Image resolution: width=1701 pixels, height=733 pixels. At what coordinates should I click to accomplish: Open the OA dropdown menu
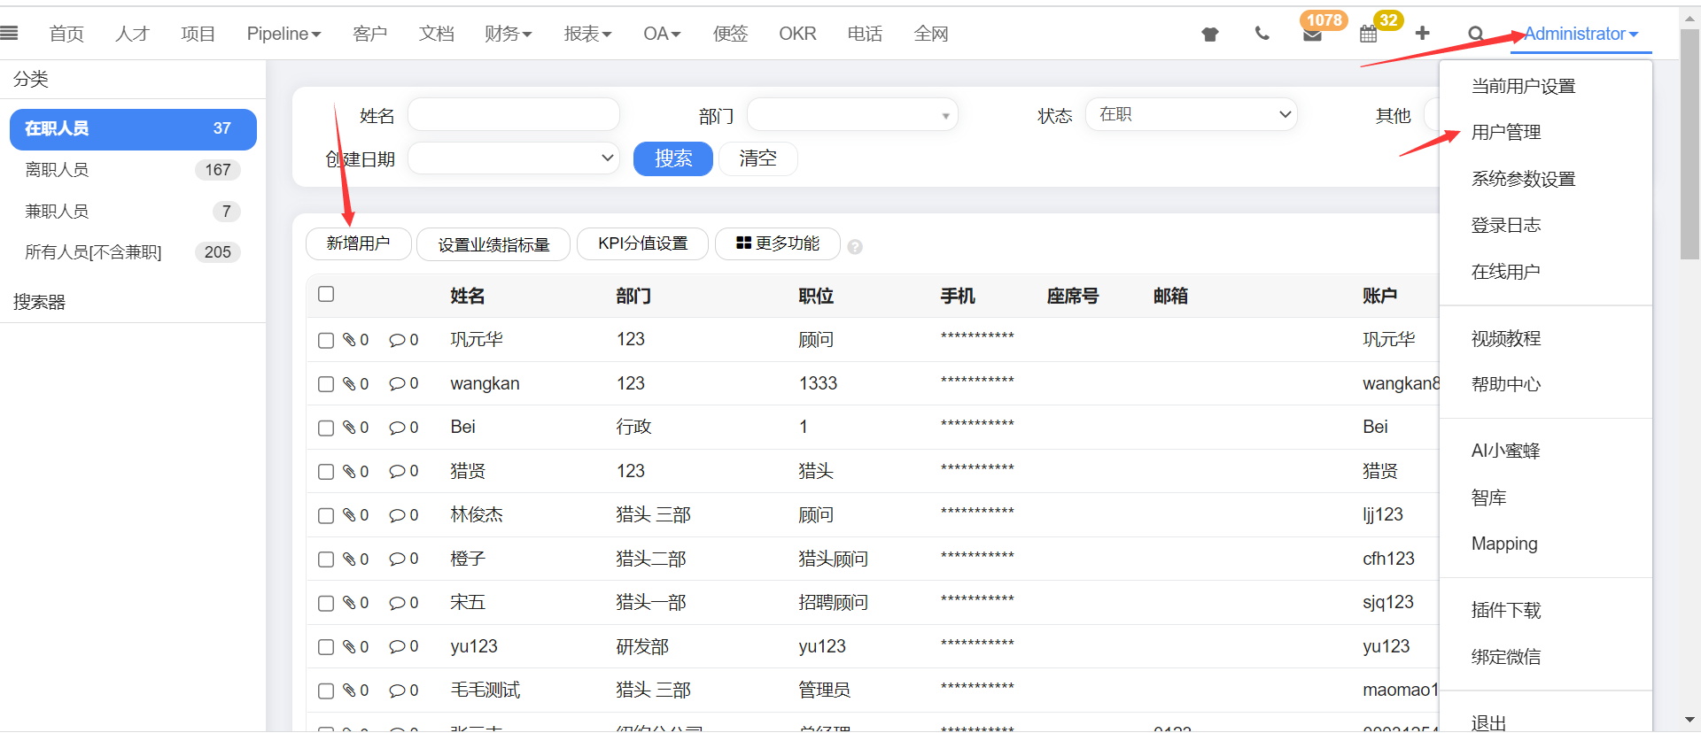[662, 34]
